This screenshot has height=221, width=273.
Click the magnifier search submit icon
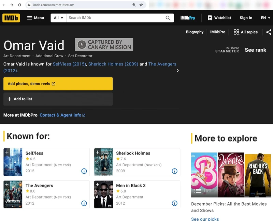coord(168,18)
